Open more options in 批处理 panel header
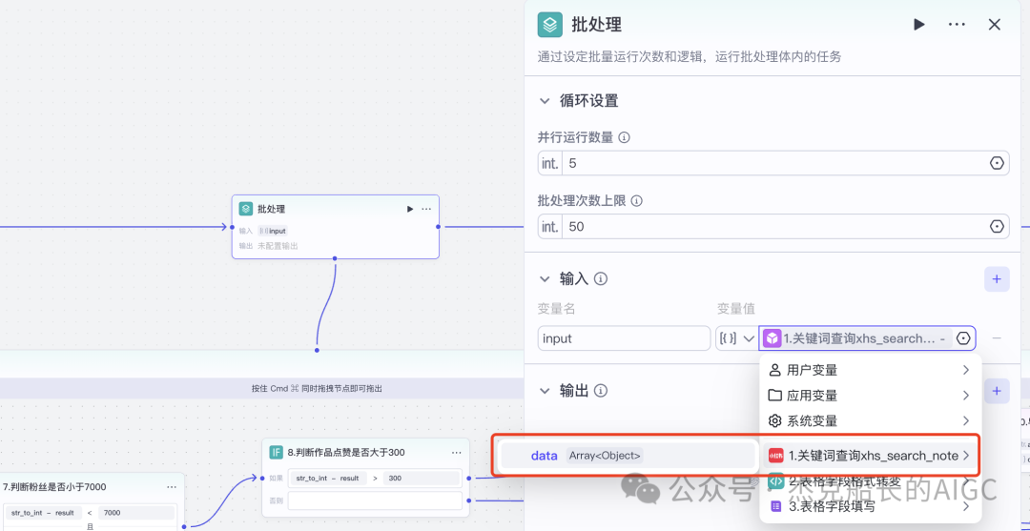 click(x=957, y=24)
